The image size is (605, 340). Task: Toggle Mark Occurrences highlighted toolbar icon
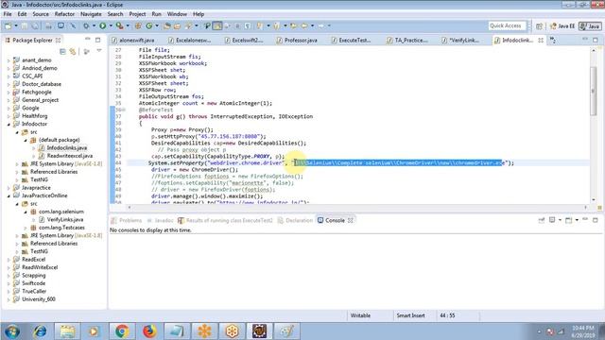pos(217,25)
